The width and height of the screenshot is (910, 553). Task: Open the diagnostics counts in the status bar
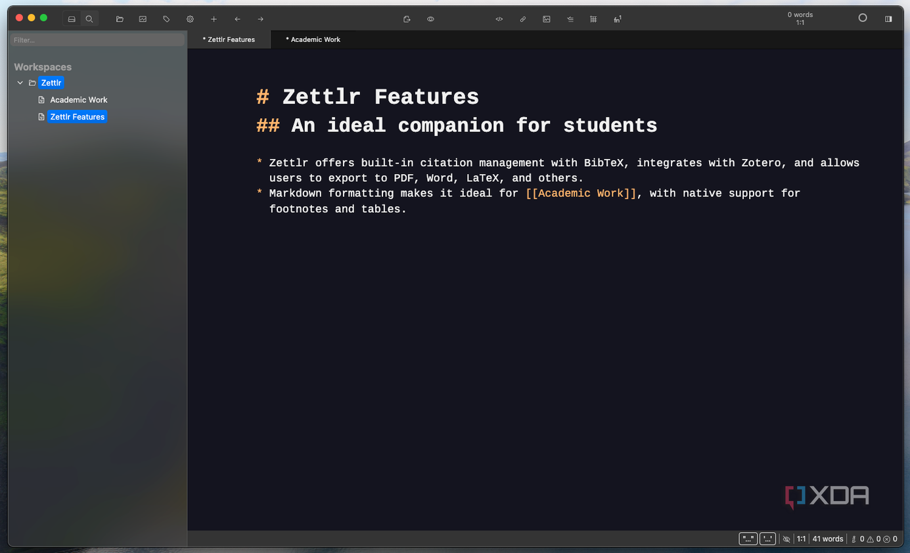874,539
